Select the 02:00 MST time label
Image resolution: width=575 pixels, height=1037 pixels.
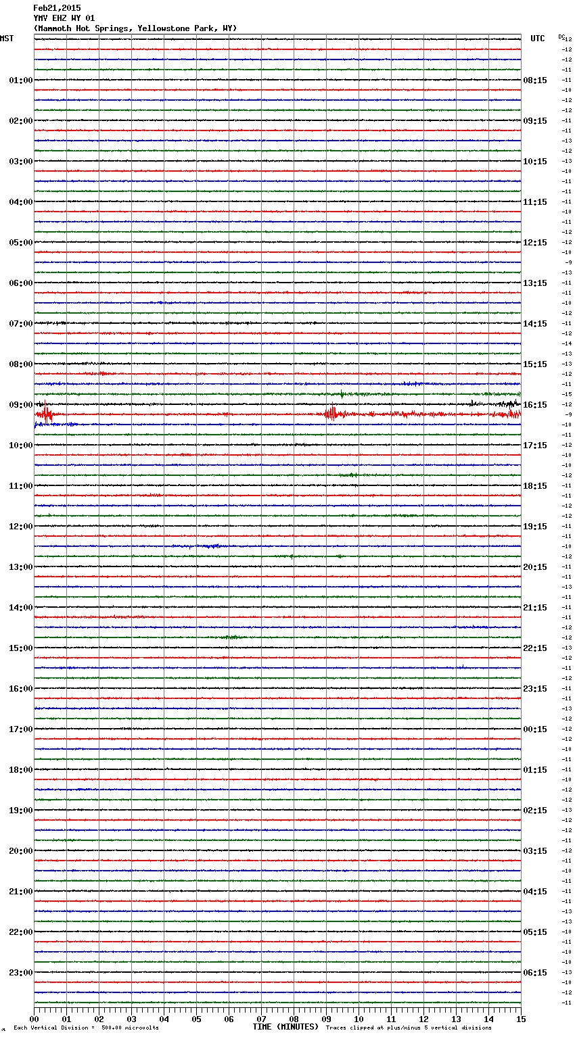(x=21, y=121)
